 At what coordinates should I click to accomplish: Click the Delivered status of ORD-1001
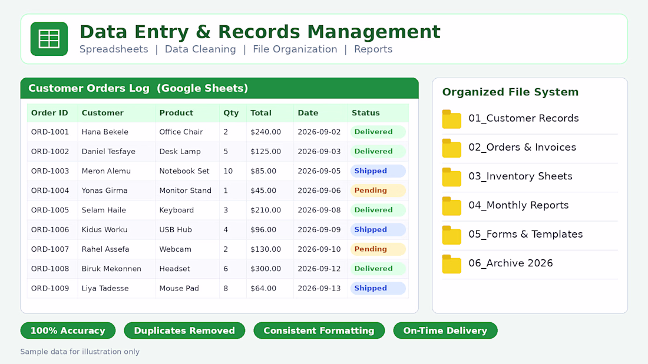pyautogui.click(x=378, y=132)
